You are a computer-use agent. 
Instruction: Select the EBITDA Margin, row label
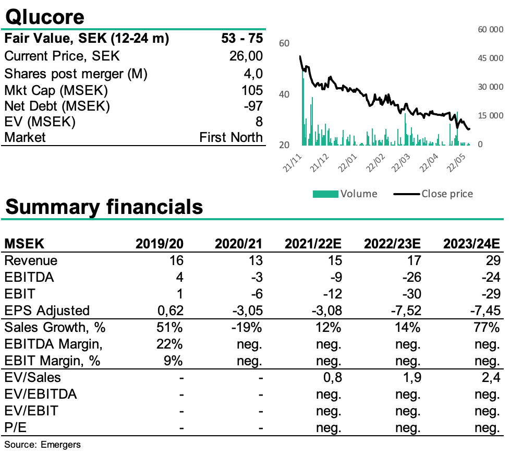click(53, 344)
